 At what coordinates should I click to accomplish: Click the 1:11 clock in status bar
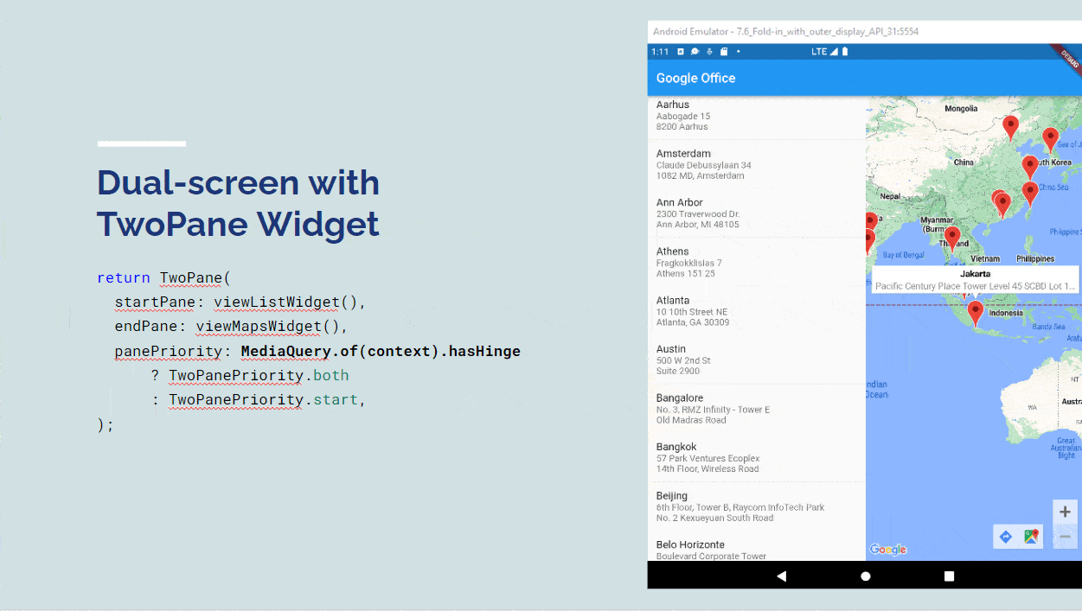pos(660,52)
